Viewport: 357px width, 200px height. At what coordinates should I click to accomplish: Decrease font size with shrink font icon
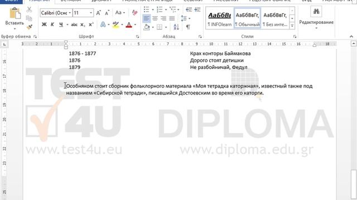(107, 13)
